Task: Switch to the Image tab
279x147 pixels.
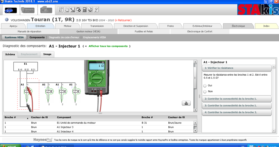Action: (47, 54)
